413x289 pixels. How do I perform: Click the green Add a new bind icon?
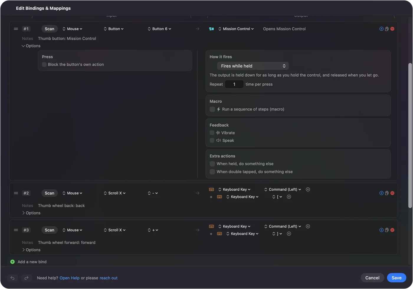[x=12, y=262]
